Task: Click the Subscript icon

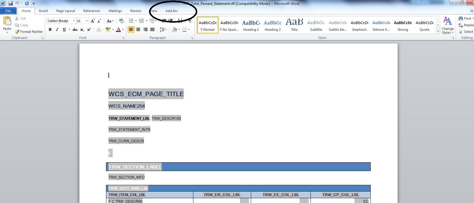Action: [x=82, y=30]
